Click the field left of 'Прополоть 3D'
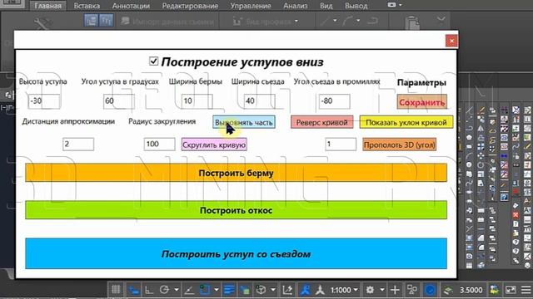Viewport: 533px width, 299px height. click(x=341, y=144)
